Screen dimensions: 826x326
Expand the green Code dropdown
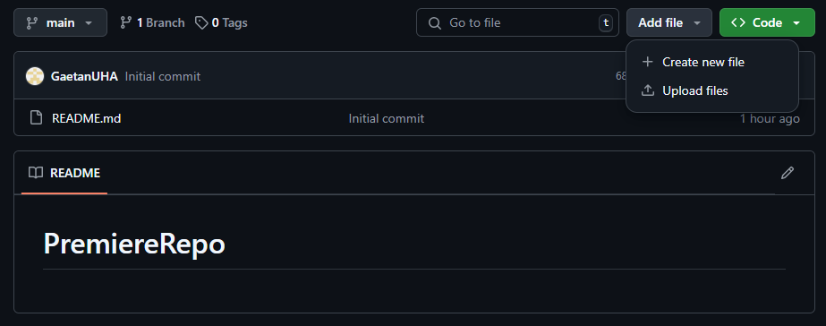(767, 22)
